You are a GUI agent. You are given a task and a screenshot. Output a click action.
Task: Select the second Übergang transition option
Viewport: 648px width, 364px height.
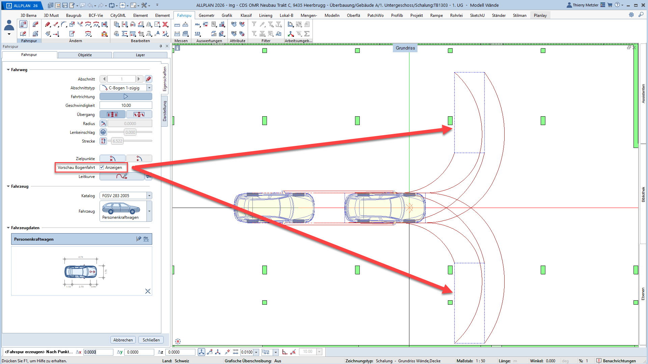pos(139,115)
